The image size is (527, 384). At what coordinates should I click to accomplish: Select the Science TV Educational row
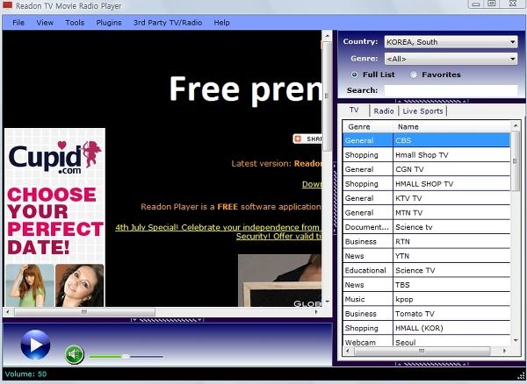tap(427, 270)
